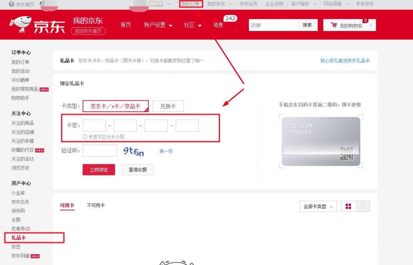
Task: Click the captcha image 9t6n
Action: click(x=133, y=151)
